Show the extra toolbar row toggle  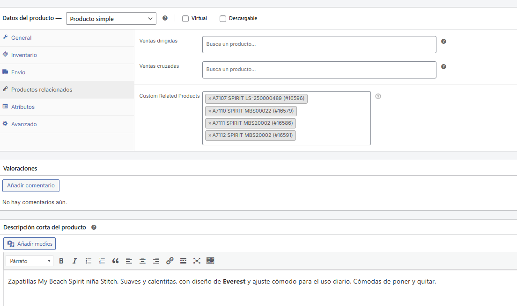tap(210, 261)
